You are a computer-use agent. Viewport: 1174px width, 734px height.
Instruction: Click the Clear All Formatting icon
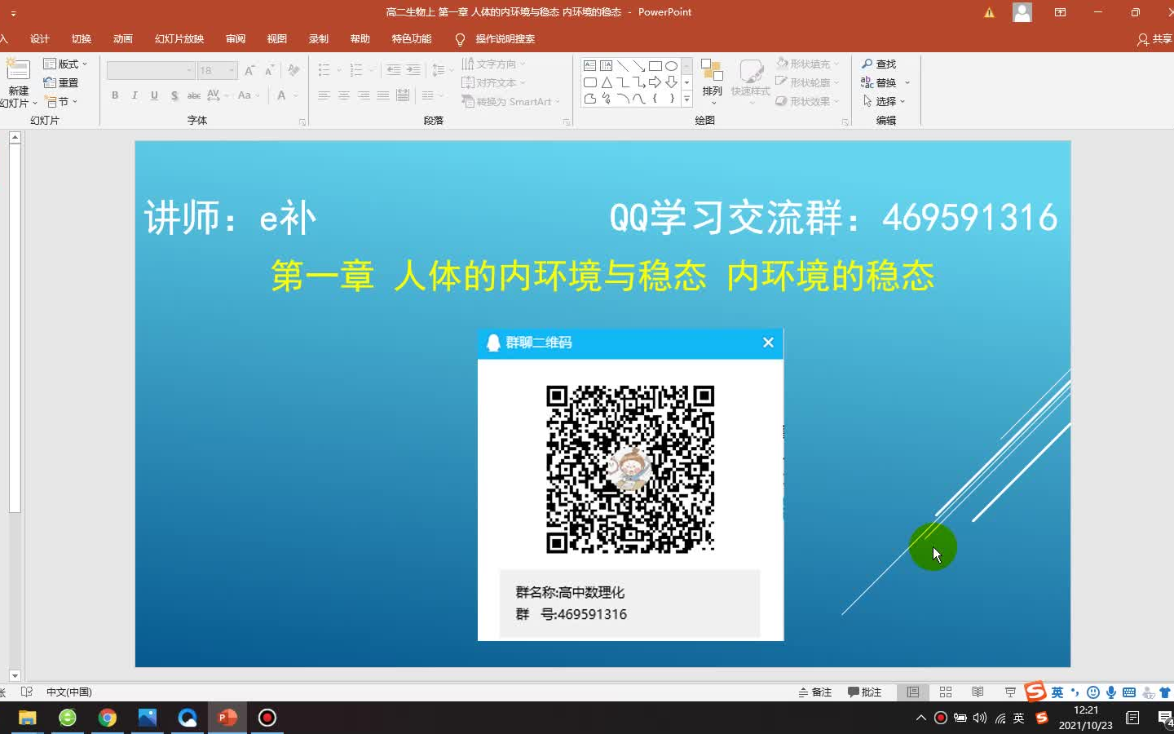coord(293,71)
